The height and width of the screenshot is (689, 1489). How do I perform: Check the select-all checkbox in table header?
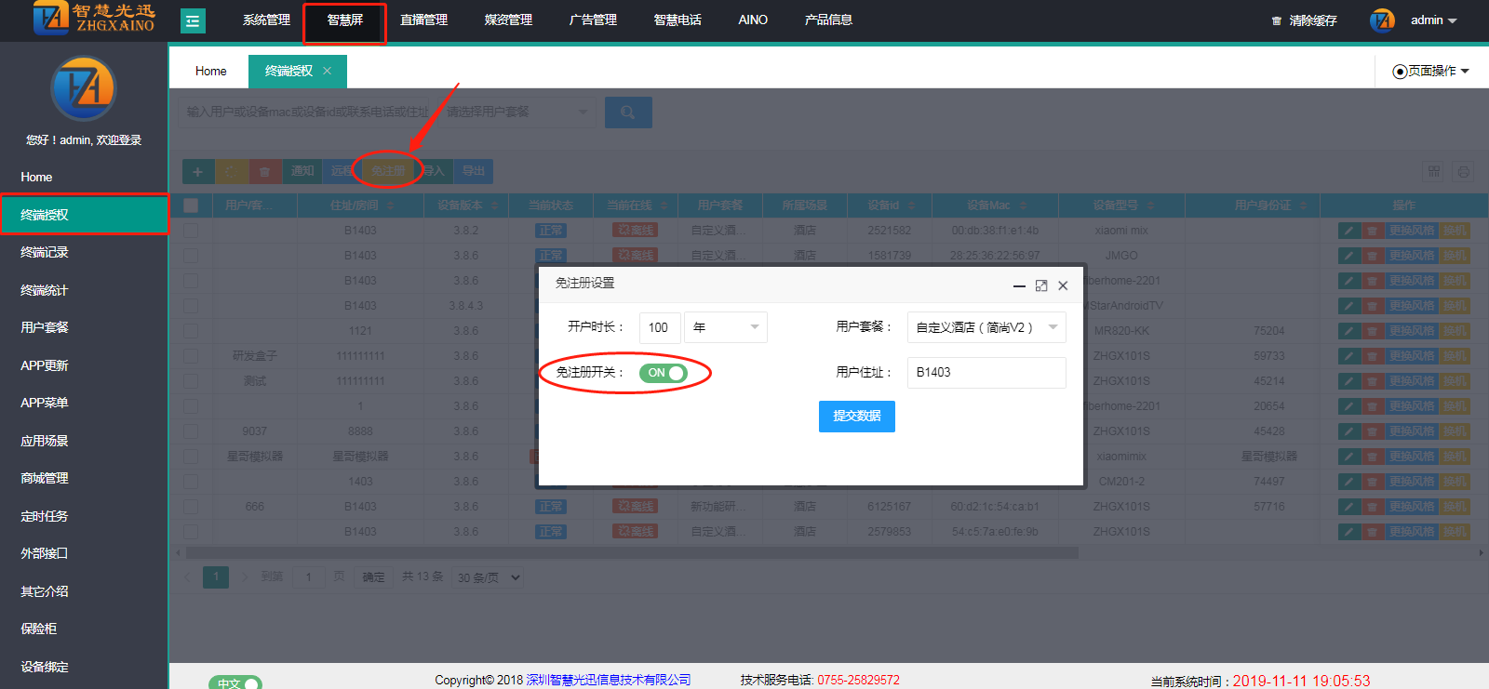191,205
